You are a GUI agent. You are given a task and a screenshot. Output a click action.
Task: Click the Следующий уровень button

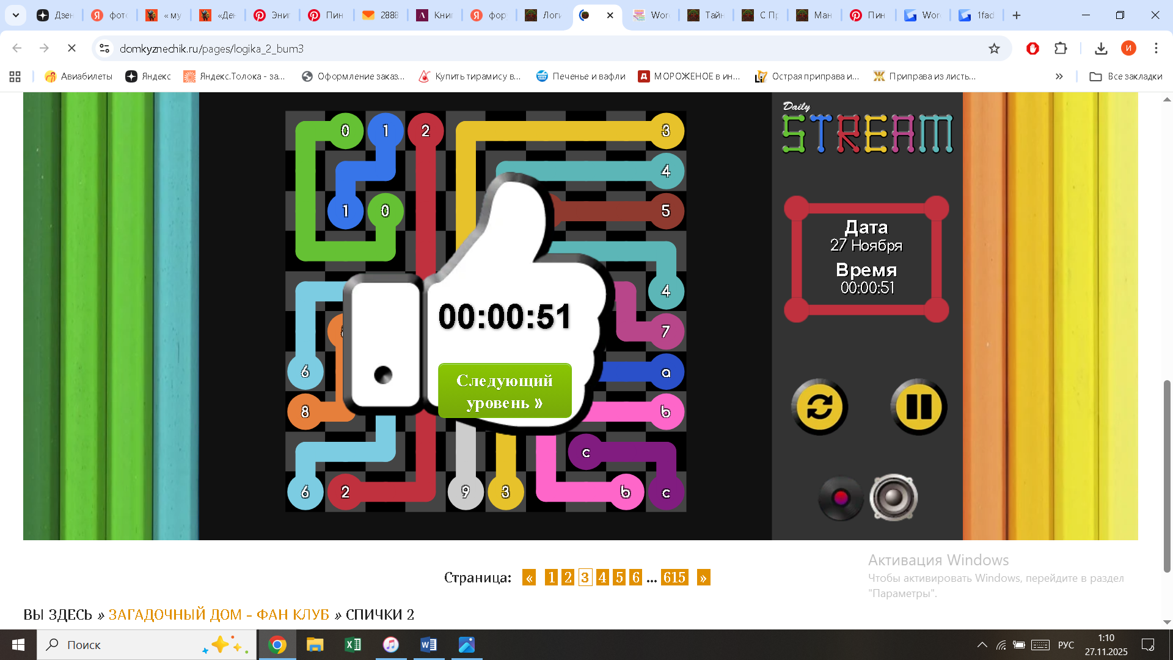pyautogui.click(x=504, y=391)
